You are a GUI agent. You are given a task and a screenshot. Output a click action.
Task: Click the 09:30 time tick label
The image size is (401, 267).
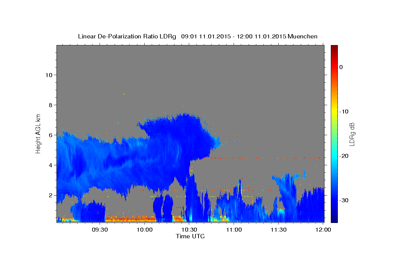click(100, 230)
